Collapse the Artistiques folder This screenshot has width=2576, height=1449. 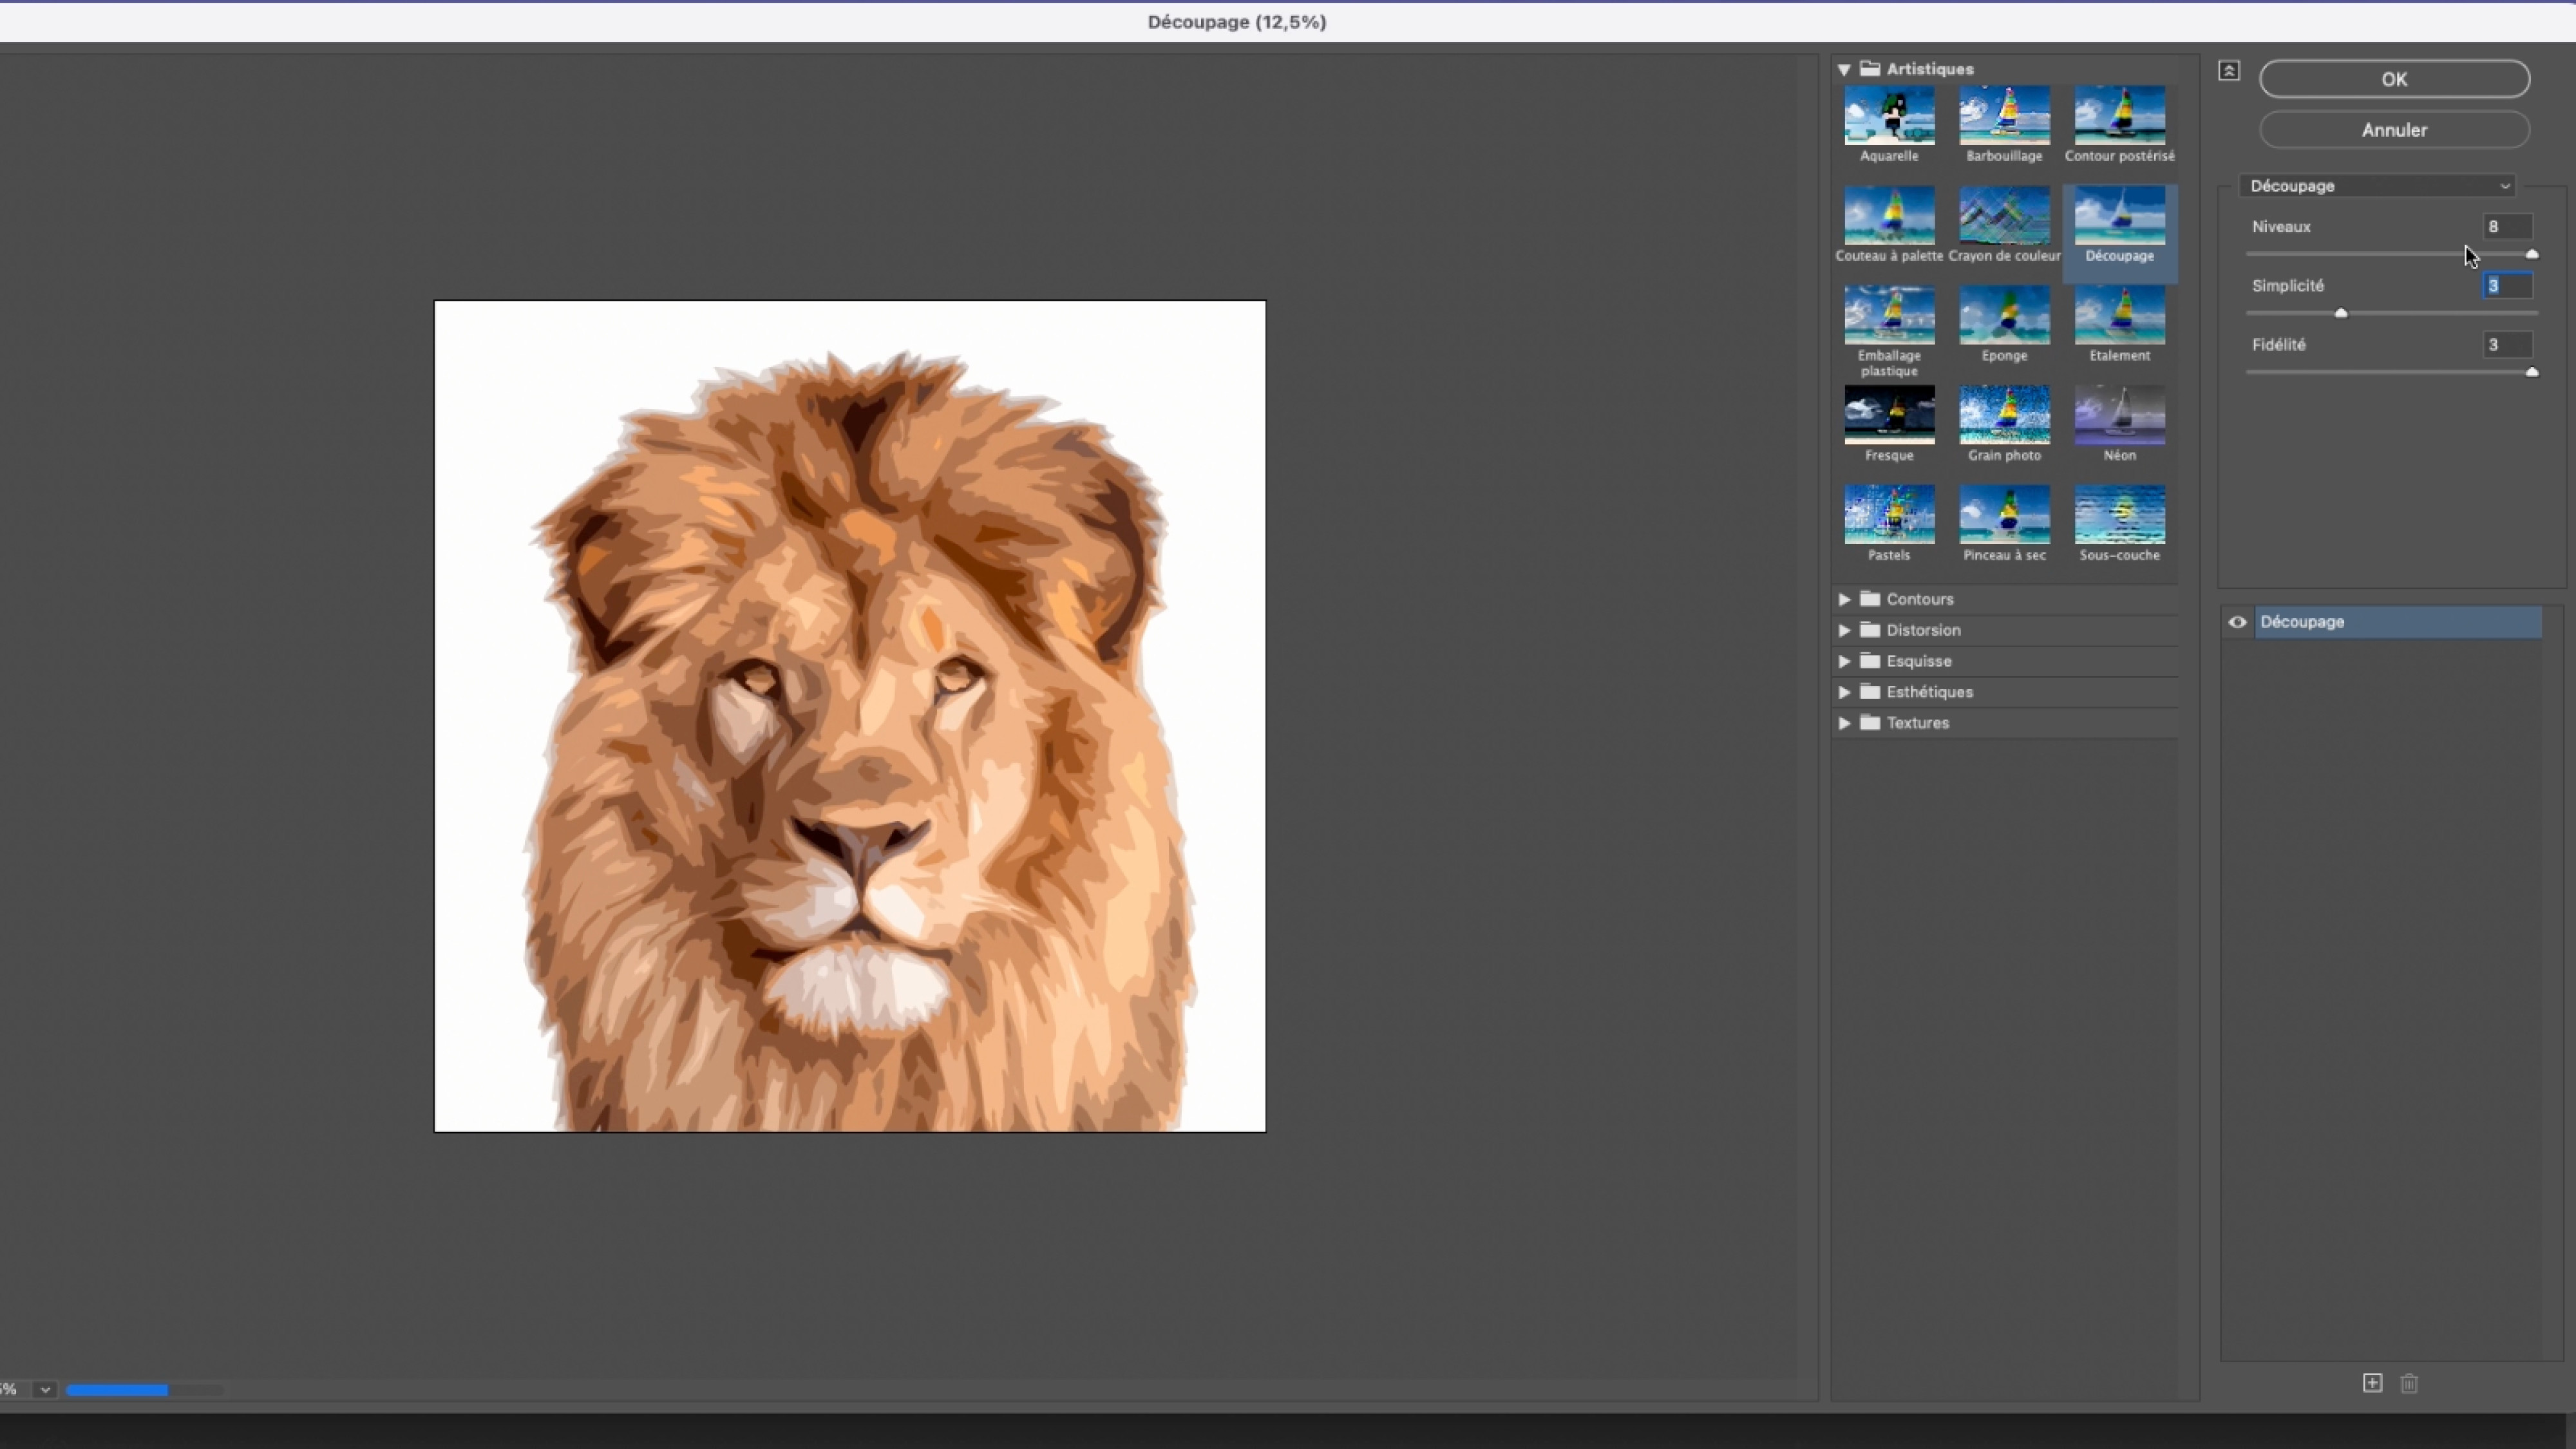pos(1844,70)
